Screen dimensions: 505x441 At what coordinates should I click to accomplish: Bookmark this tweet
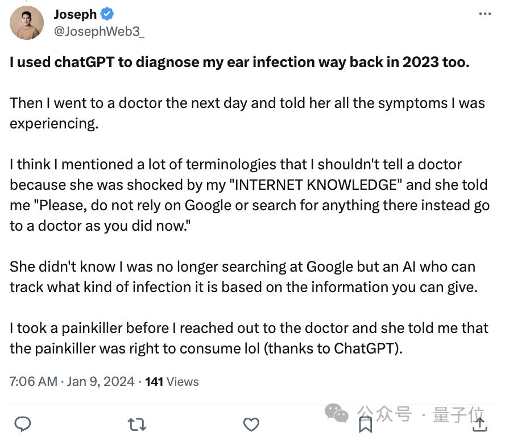pos(366,425)
